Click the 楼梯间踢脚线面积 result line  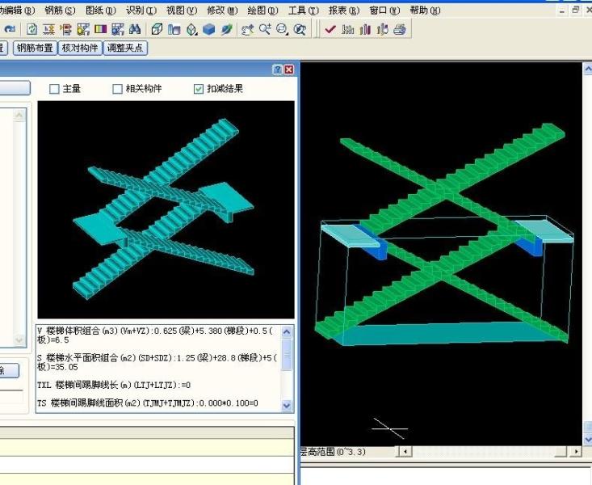click(148, 403)
